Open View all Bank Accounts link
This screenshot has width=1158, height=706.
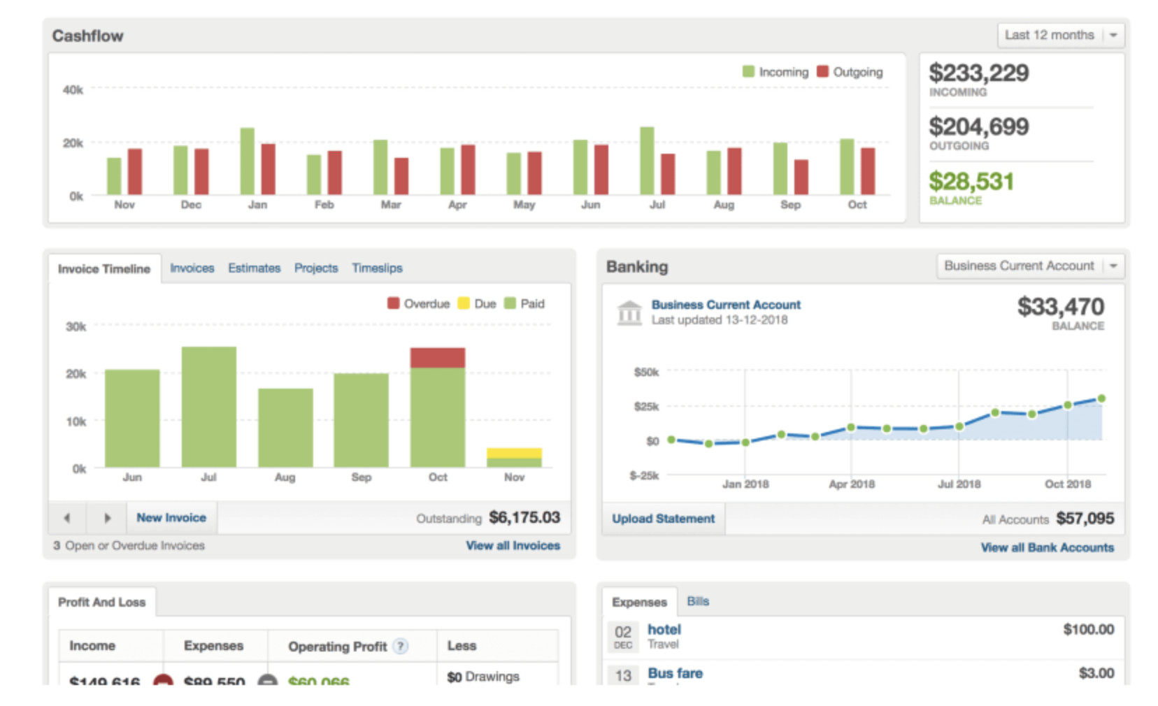tap(1047, 548)
